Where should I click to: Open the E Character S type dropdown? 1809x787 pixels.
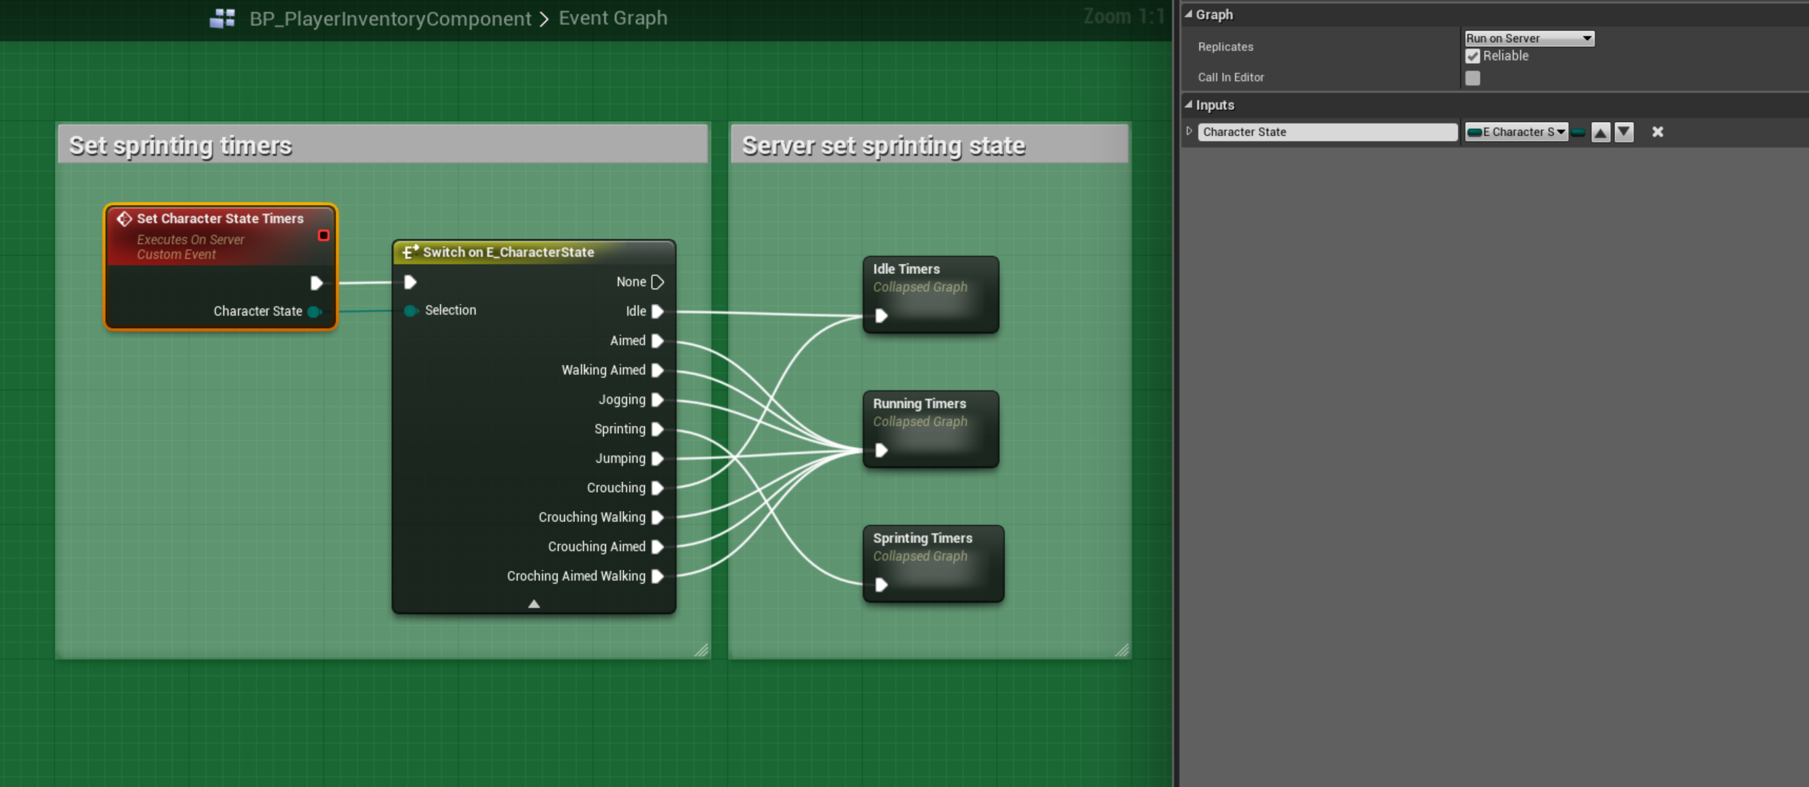[x=1516, y=132]
